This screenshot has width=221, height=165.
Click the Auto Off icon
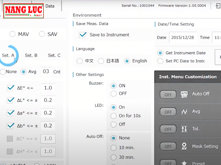tap(184, 95)
